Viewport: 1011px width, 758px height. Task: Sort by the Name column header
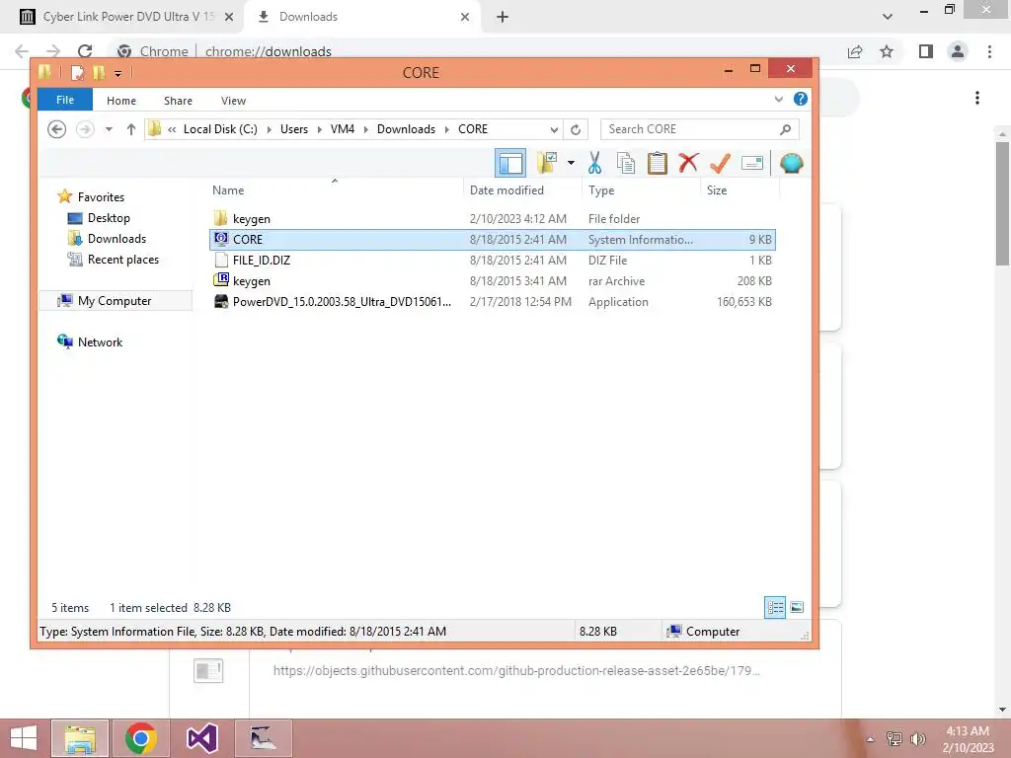pos(335,190)
